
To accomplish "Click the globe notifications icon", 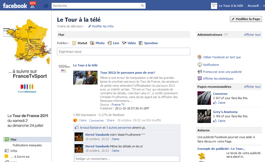I will [46, 6].
